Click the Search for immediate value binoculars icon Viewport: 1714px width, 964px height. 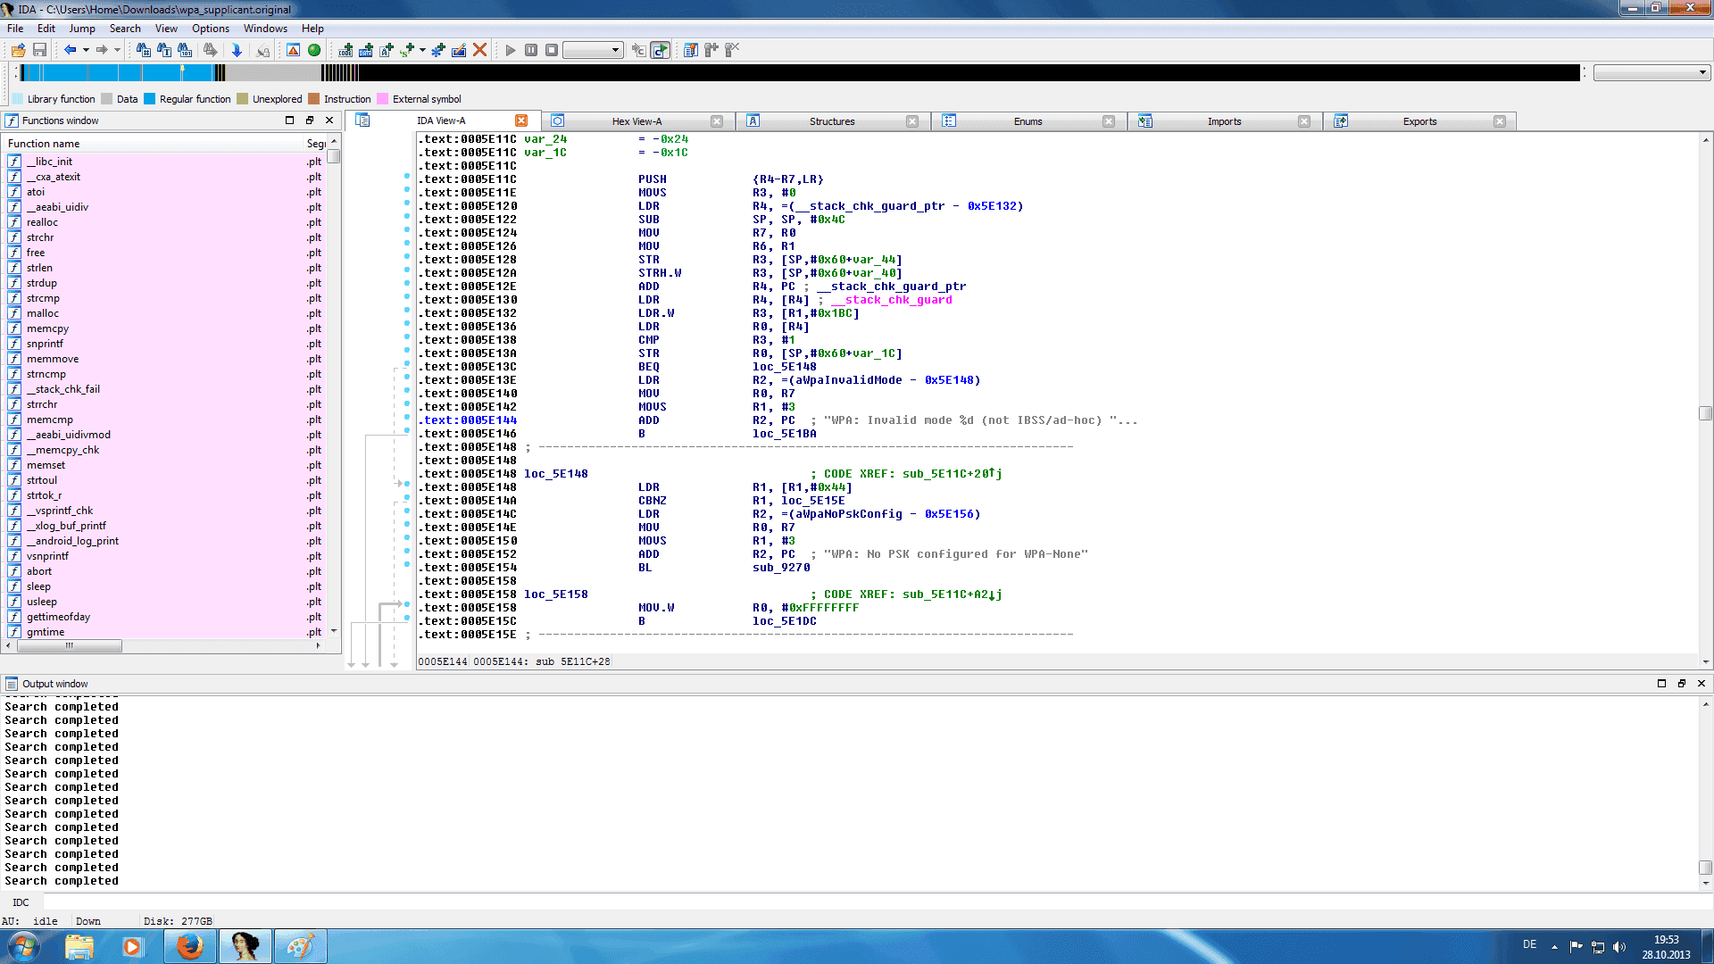click(143, 50)
